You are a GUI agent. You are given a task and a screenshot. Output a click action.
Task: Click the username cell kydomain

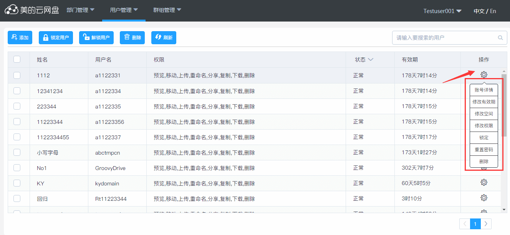coord(107,183)
